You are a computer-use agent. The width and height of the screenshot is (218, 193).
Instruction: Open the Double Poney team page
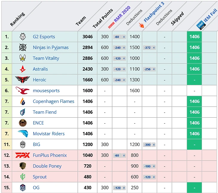(47, 166)
